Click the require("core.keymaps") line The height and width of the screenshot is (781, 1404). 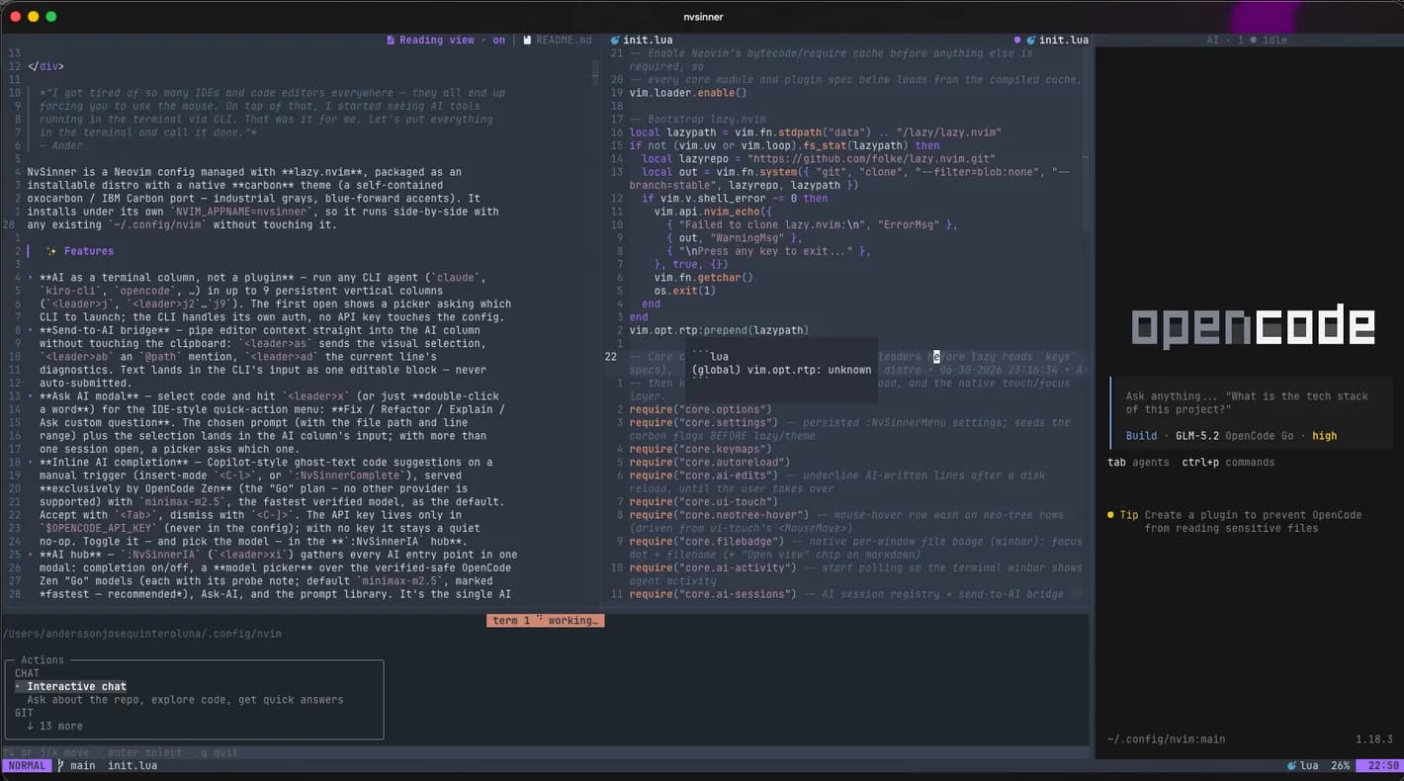click(700, 449)
